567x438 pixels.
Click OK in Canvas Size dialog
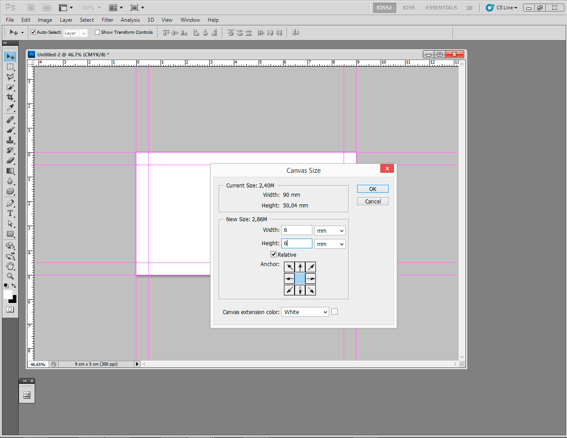373,189
